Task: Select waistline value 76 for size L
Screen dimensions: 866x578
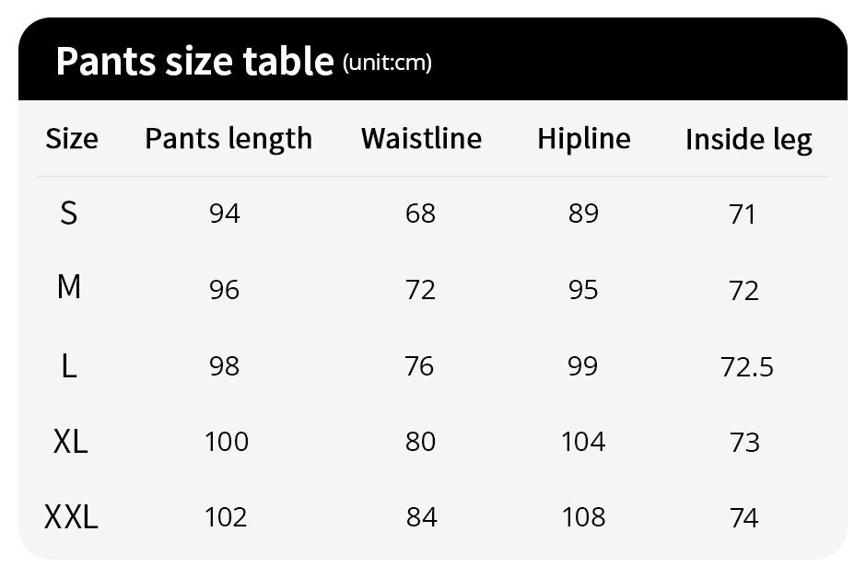Action: 419,366
